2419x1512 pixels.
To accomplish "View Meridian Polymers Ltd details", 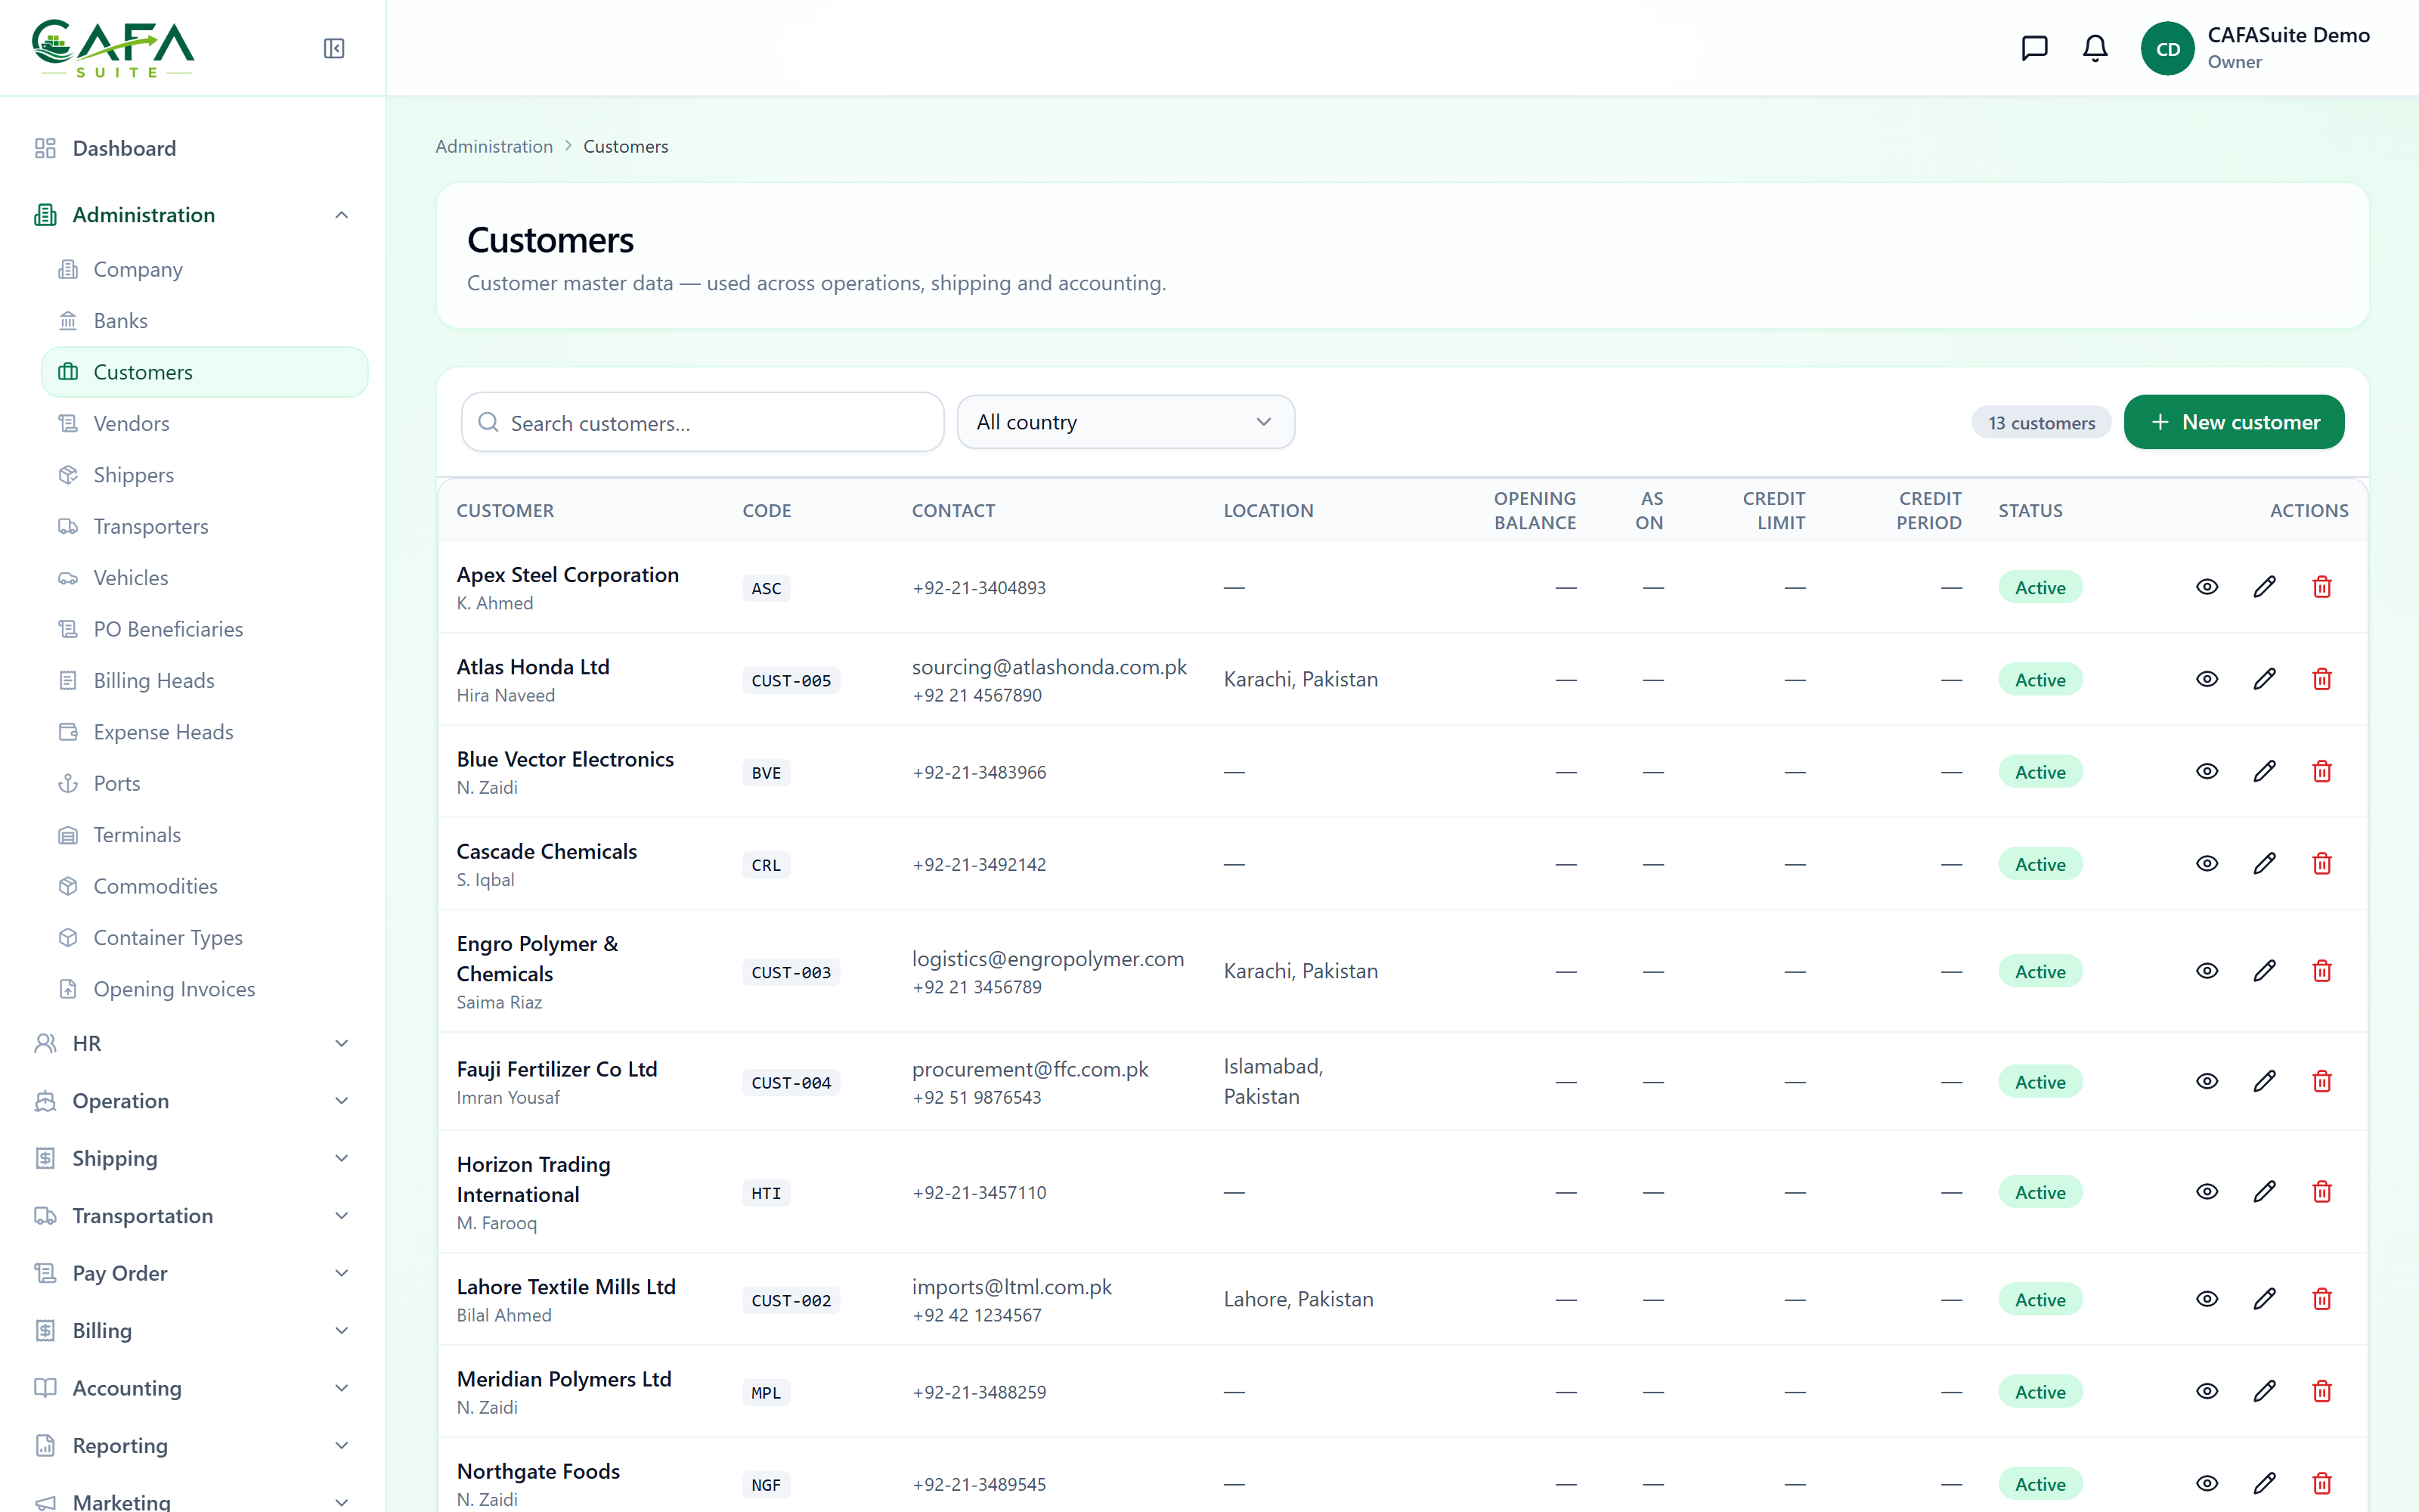I will click(2207, 1391).
